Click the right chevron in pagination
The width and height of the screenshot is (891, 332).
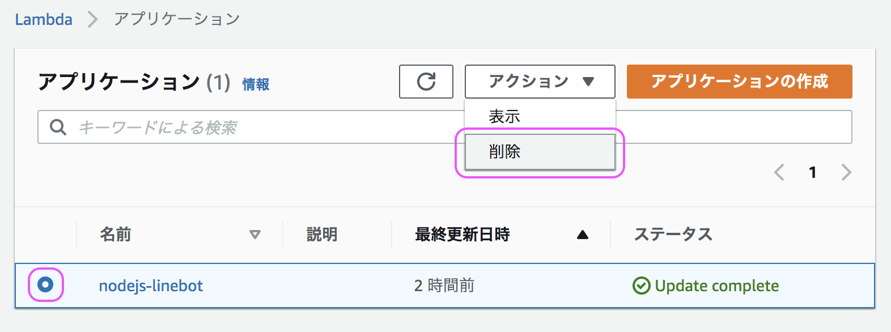click(x=845, y=172)
